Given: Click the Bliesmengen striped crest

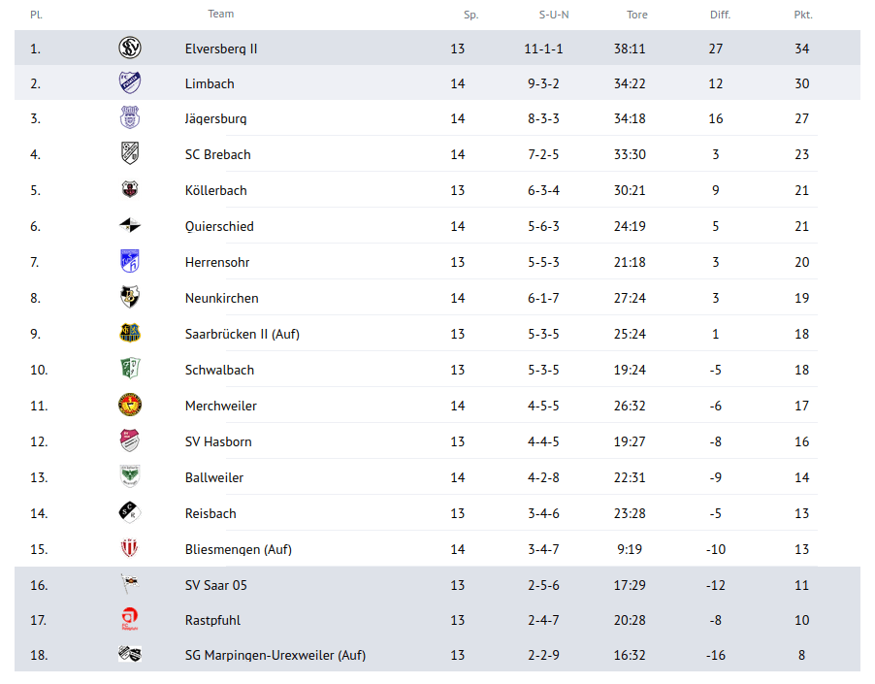Looking at the screenshot, I should point(129,549).
